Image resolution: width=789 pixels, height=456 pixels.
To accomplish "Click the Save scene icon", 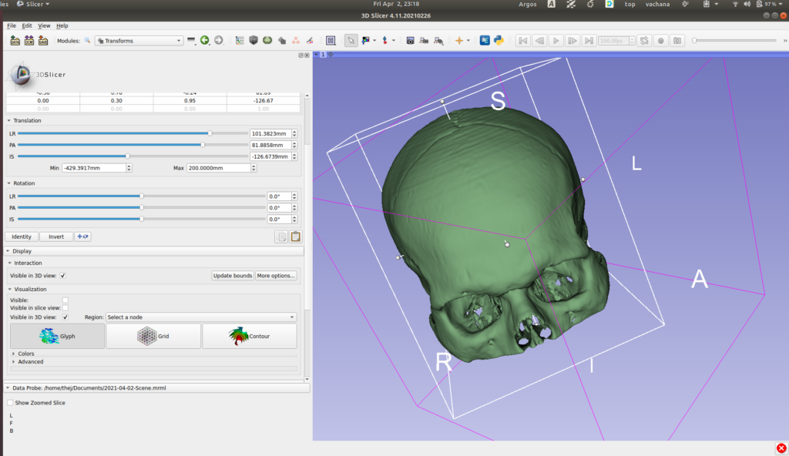I will 43,41.
